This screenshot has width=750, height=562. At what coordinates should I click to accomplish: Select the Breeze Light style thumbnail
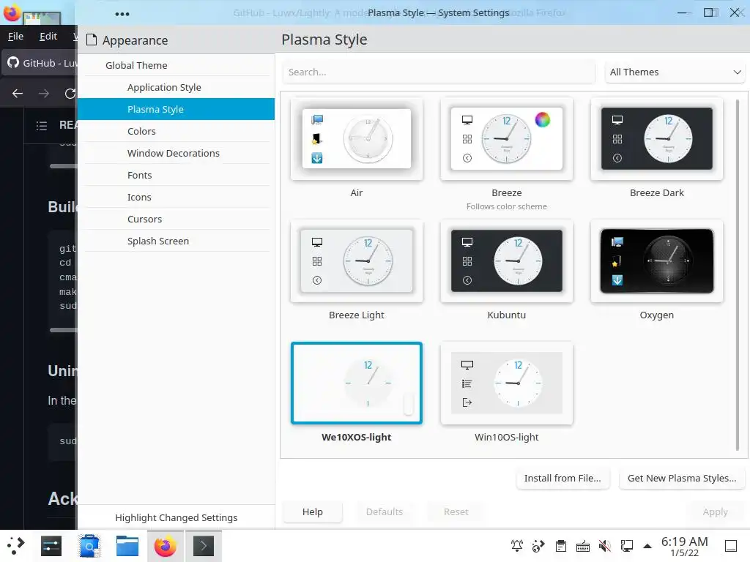click(357, 261)
